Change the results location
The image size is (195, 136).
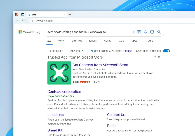(x=127, y=51)
